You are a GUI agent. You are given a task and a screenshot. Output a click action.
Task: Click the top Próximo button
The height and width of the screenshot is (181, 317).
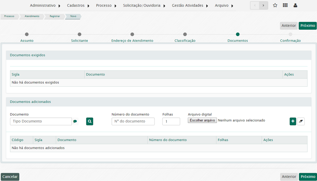pyautogui.click(x=307, y=25)
